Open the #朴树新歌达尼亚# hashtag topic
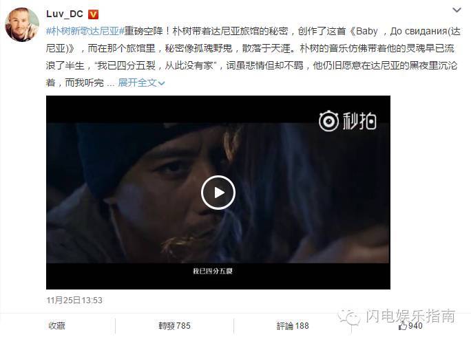471x339 pixels. pyautogui.click(x=85, y=31)
